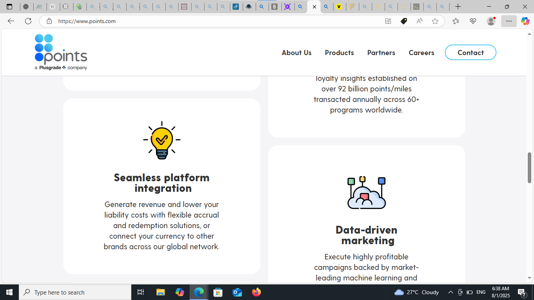Screen dimensions: 534x300
Task: Show hidden system tray icons chevron
Action: pyautogui.click(x=450, y=292)
